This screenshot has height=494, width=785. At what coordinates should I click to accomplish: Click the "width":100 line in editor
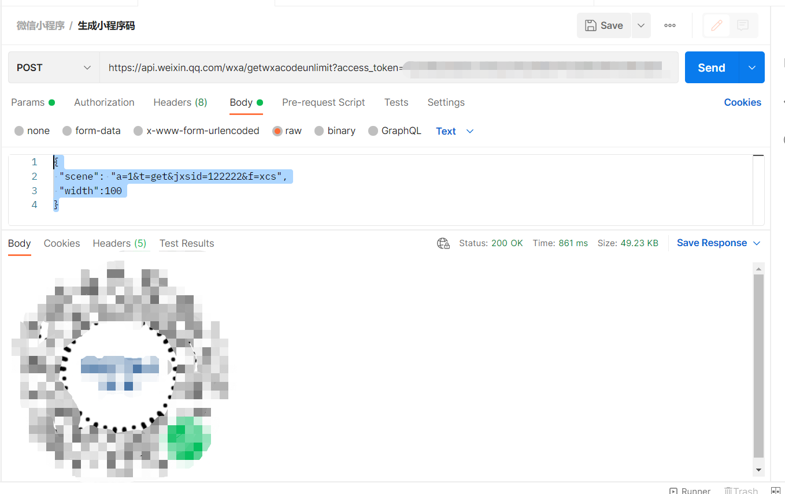[90, 191]
